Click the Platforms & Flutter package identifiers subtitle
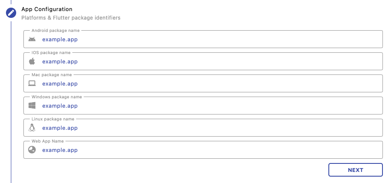The image size is (391, 183). click(x=71, y=18)
